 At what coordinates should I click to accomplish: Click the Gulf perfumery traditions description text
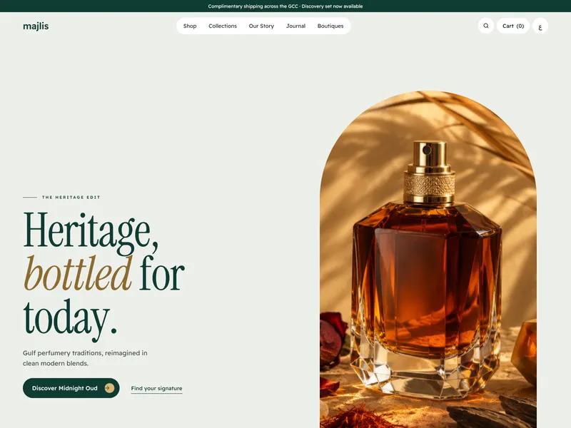coord(85,358)
